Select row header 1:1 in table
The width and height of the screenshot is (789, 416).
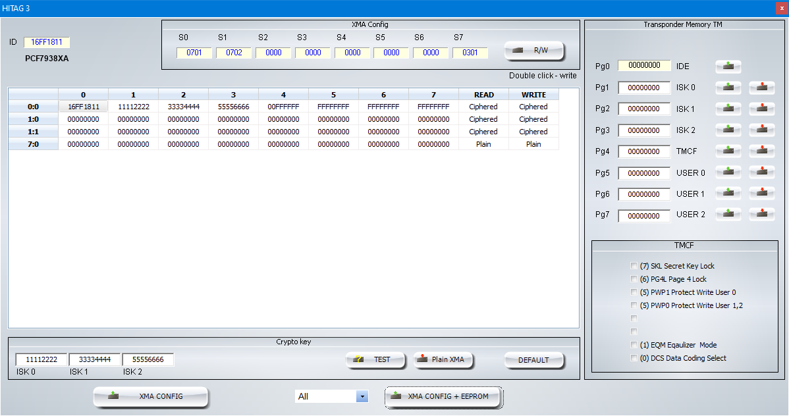[x=33, y=132]
